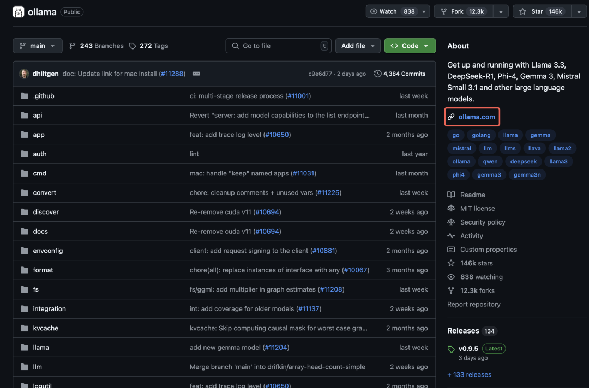Open the discover folder
This screenshot has width=589, height=388.
pos(46,212)
